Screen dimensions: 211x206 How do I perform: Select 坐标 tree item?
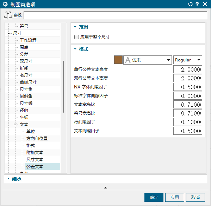point(24,118)
